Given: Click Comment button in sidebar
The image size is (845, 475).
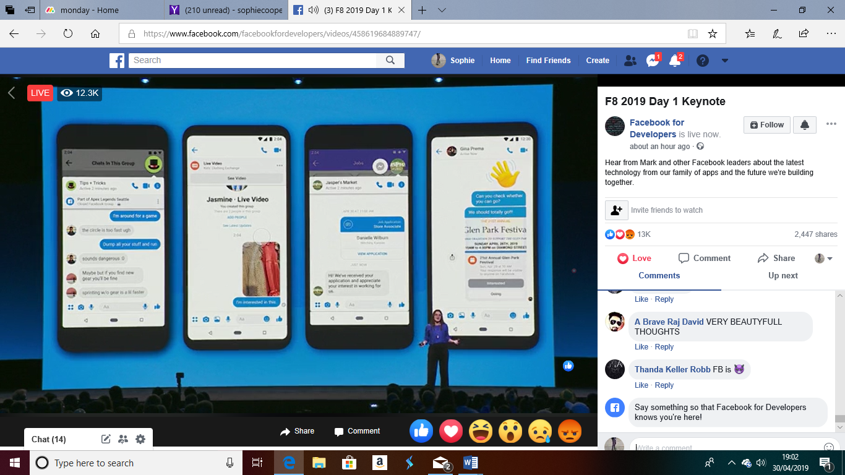Looking at the screenshot, I should pos(705,259).
